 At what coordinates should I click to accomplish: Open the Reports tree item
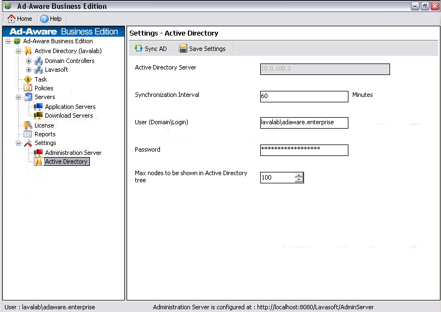click(x=45, y=134)
